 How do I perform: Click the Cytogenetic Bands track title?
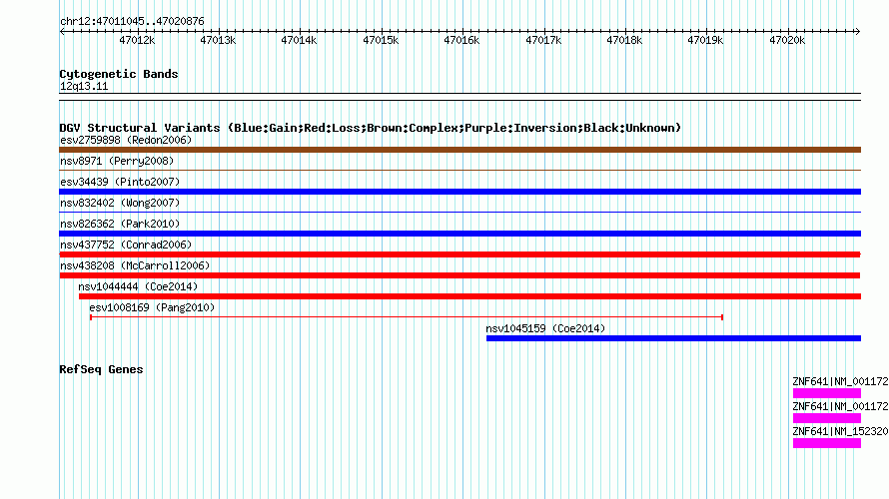coord(119,74)
